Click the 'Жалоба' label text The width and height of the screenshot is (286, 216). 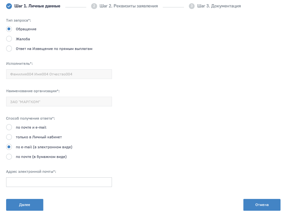pyautogui.click(x=23, y=39)
